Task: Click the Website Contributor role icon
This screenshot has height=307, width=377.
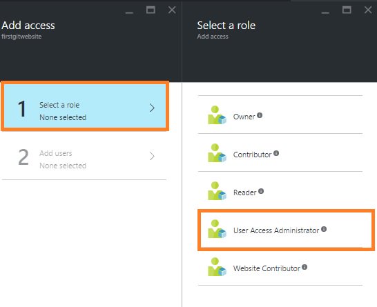Action: (x=217, y=267)
